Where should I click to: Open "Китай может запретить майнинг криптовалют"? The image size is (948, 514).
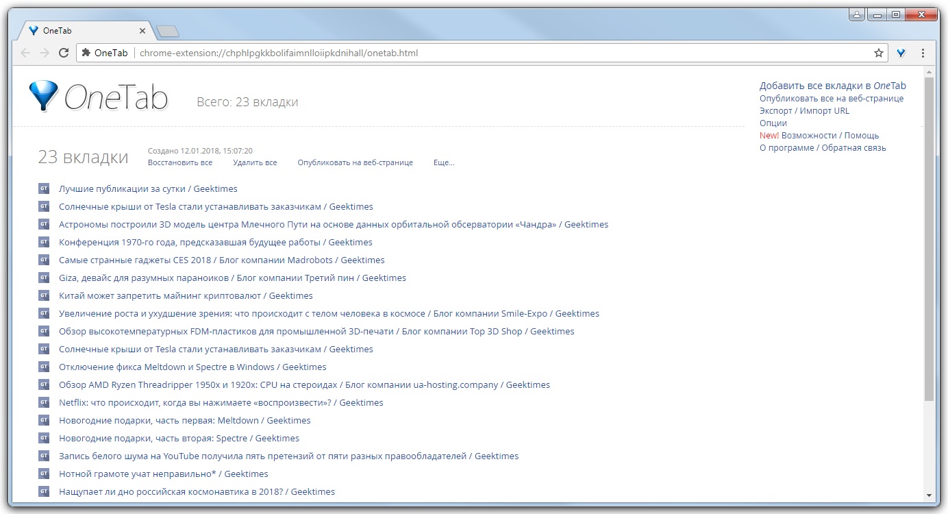[186, 295]
